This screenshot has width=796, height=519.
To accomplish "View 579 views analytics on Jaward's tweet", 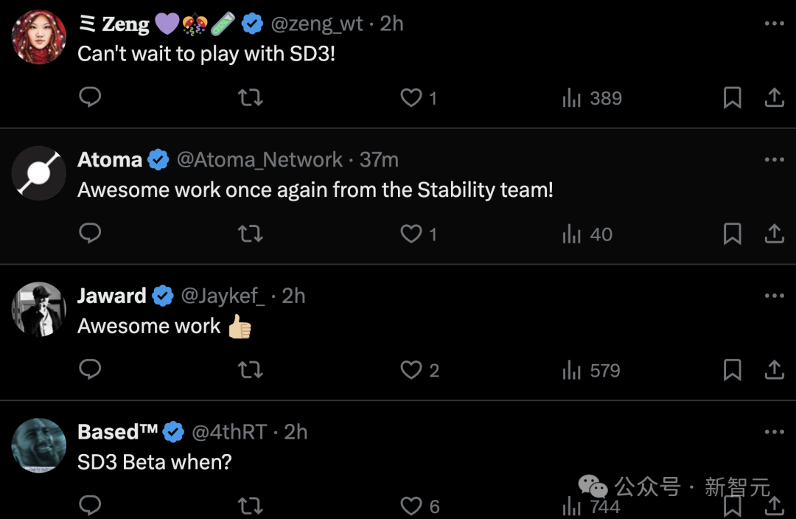I will point(591,370).
